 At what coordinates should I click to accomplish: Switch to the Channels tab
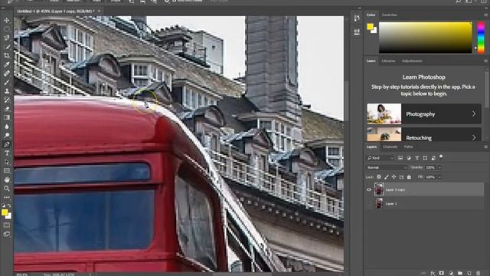pos(390,146)
